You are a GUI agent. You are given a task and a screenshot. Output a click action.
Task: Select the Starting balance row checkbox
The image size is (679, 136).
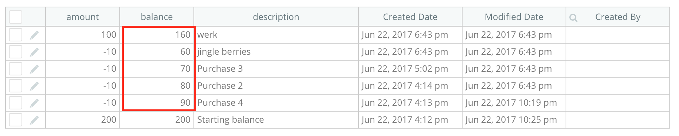(x=16, y=120)
